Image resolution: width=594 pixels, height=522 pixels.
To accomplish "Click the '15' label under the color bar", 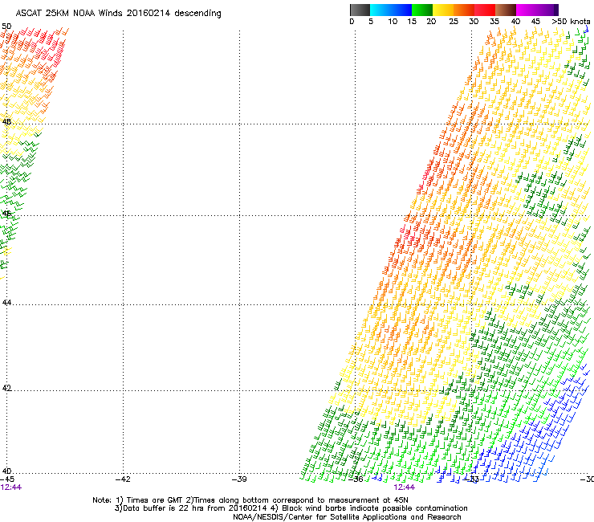I will [x=412, y=22].
